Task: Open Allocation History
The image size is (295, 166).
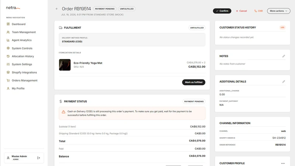Action: 23,56
